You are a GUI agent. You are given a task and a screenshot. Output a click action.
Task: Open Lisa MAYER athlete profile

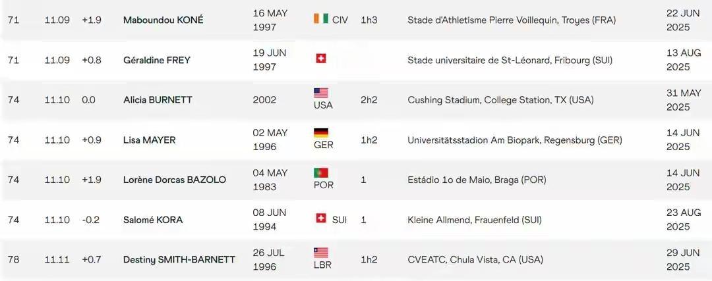150,140
